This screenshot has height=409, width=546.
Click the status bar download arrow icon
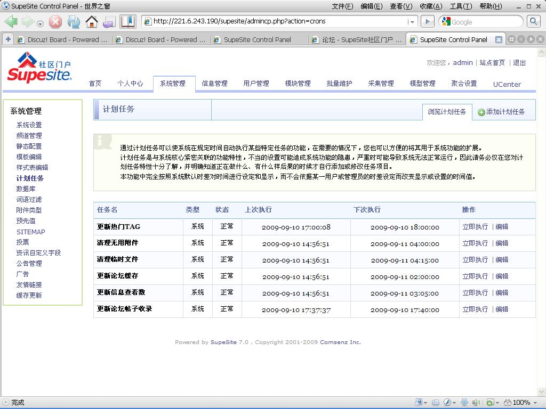coord(464,403)
